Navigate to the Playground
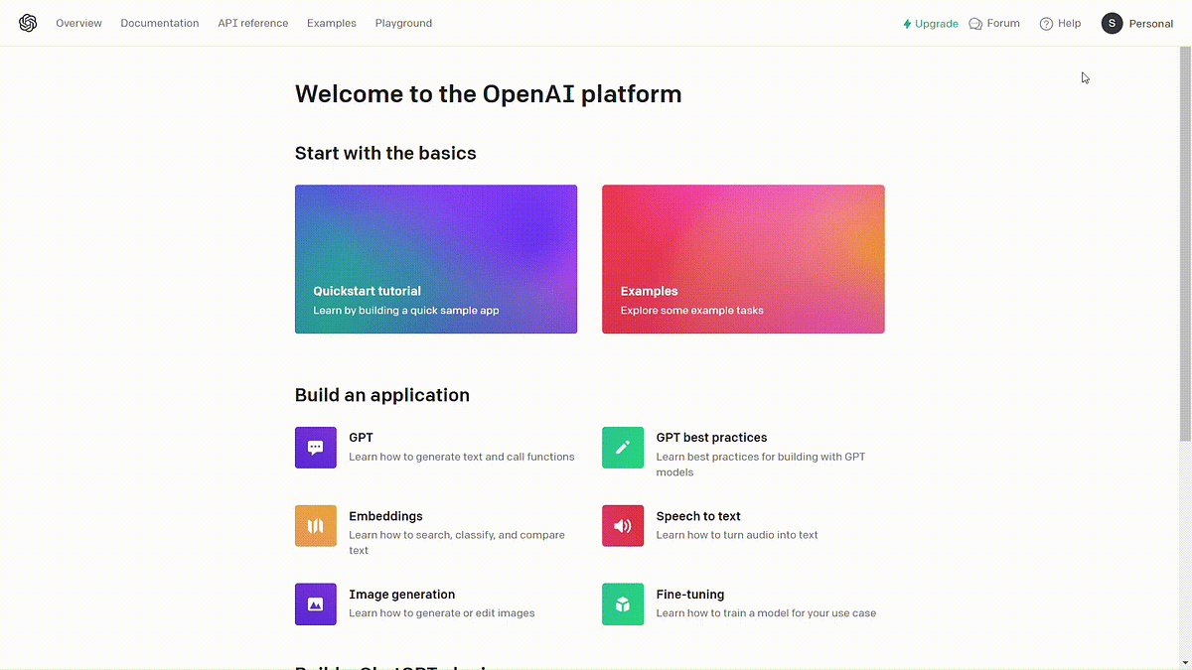The width and height of the screenshot is (1192, 670). [403, 23]
